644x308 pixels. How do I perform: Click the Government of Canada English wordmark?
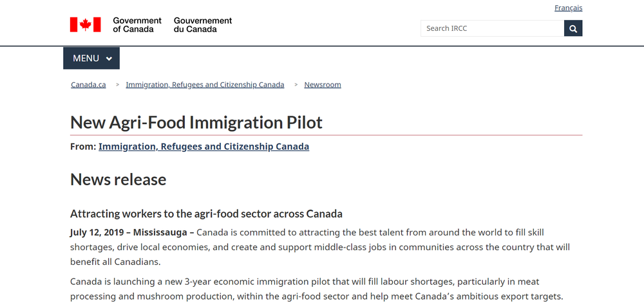[x=137, y=24]
